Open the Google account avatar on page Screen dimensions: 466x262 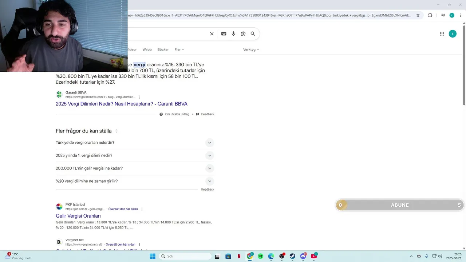pos(453,34)
